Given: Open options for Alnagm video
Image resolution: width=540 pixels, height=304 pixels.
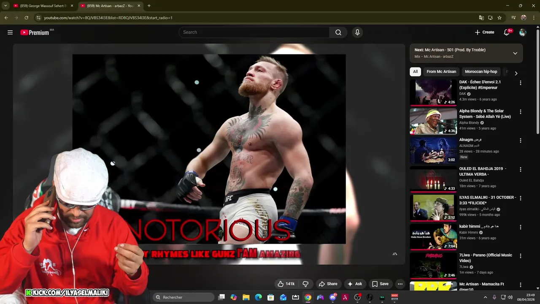Looking at the screenshot, I should pyautogui.click(x=521, y=141).
